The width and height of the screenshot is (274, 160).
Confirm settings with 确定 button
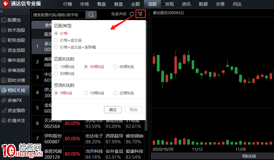pos(113,109)
